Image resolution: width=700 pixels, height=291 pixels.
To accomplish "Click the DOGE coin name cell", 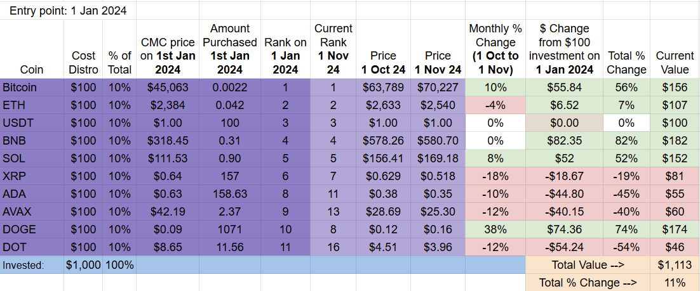I will click(32, 230).
